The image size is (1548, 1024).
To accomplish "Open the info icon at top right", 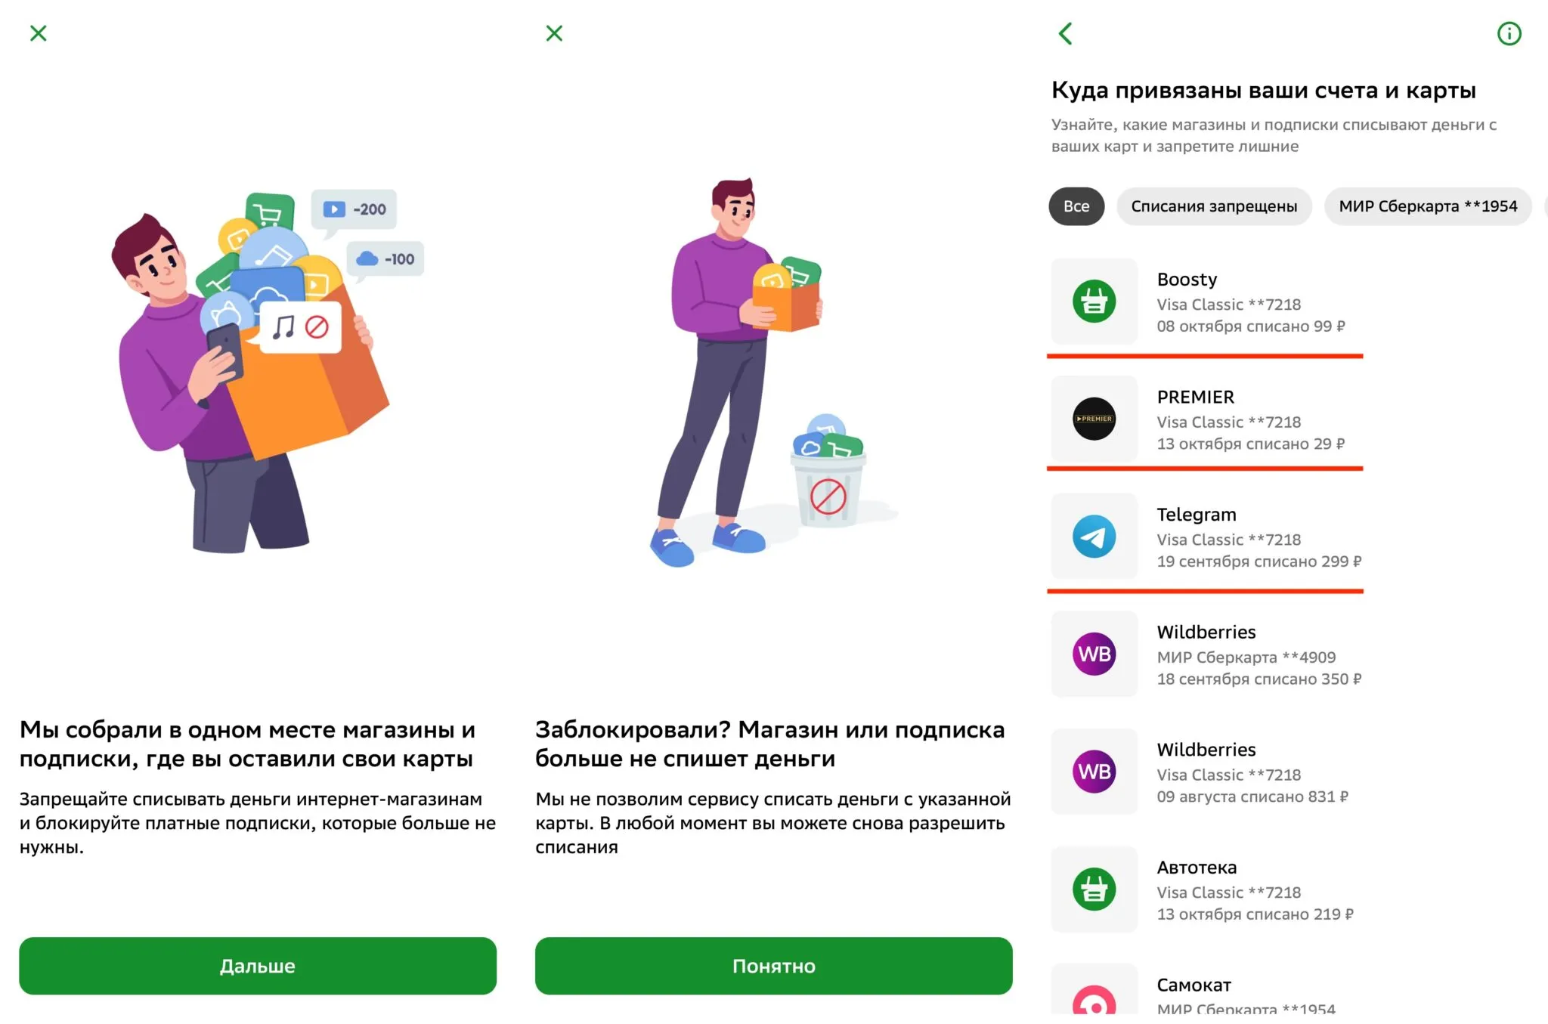I will coord(1509,33).
